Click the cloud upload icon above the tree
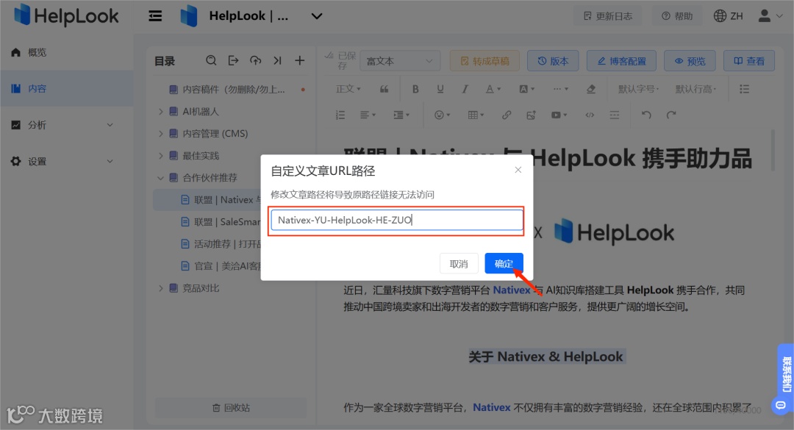 pos(257,60)
